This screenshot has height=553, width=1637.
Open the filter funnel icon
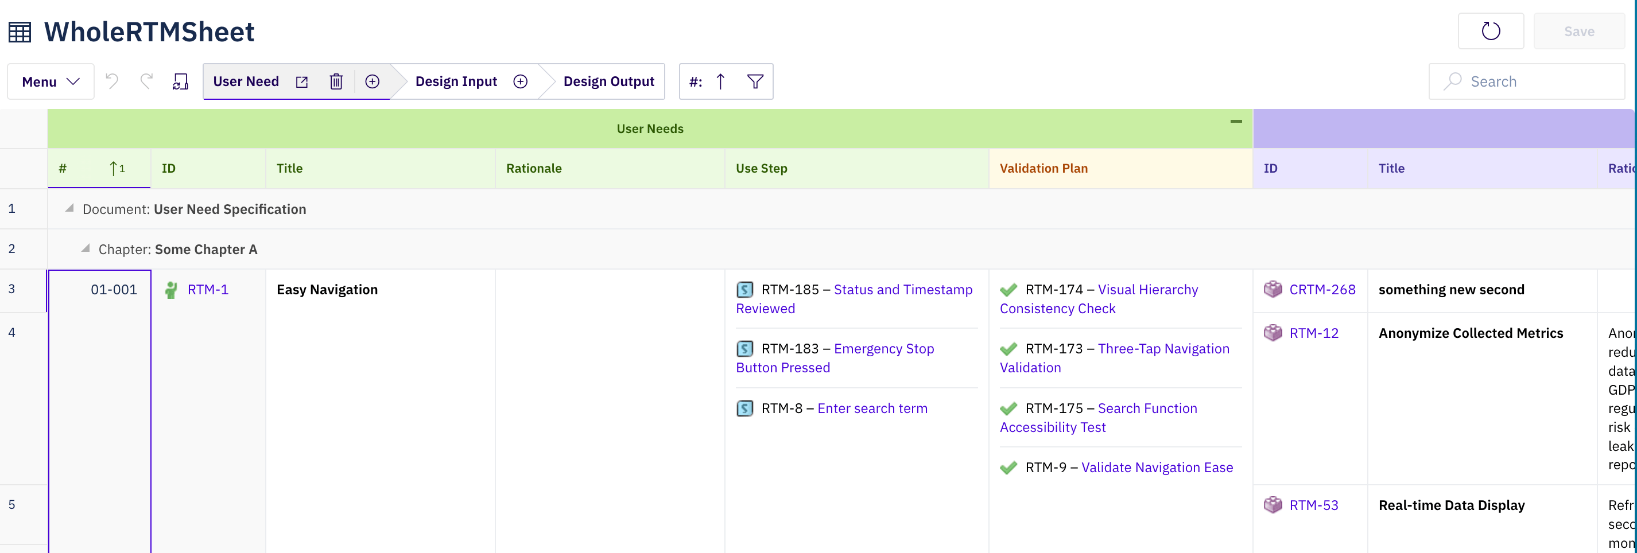pos(755,82)
